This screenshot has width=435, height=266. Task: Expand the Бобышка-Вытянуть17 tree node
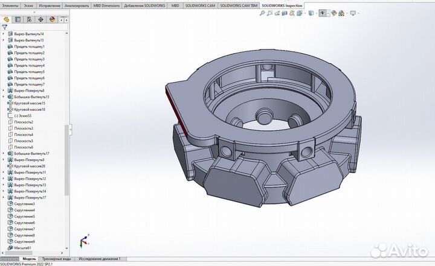click(3, 153)
